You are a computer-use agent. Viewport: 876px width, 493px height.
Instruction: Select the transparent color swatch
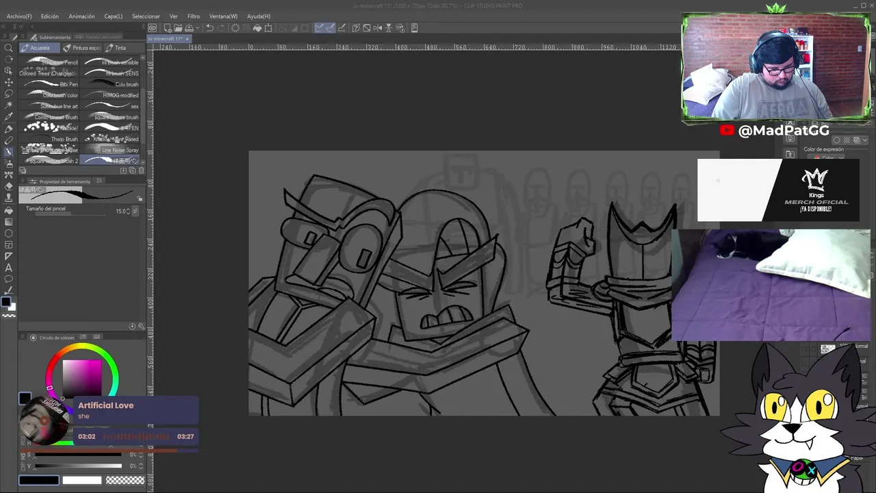[x=125, y=480]
